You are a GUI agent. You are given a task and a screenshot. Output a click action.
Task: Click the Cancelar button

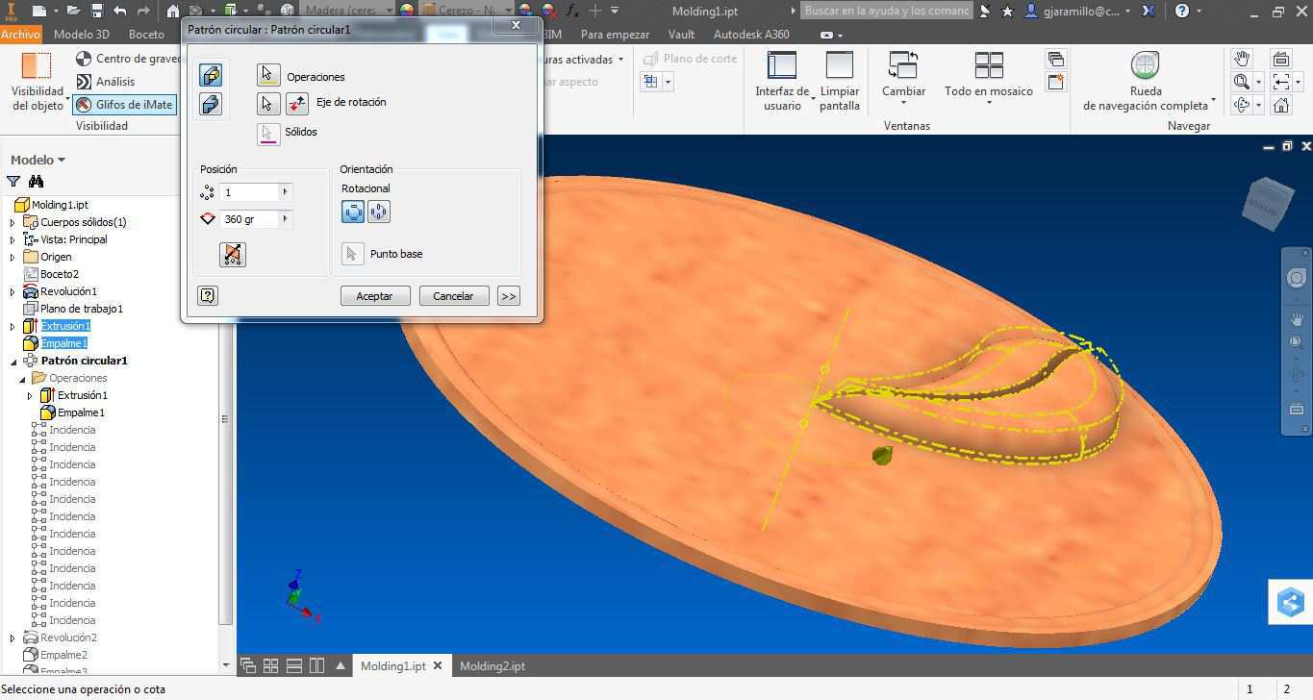tap(453, 296)
